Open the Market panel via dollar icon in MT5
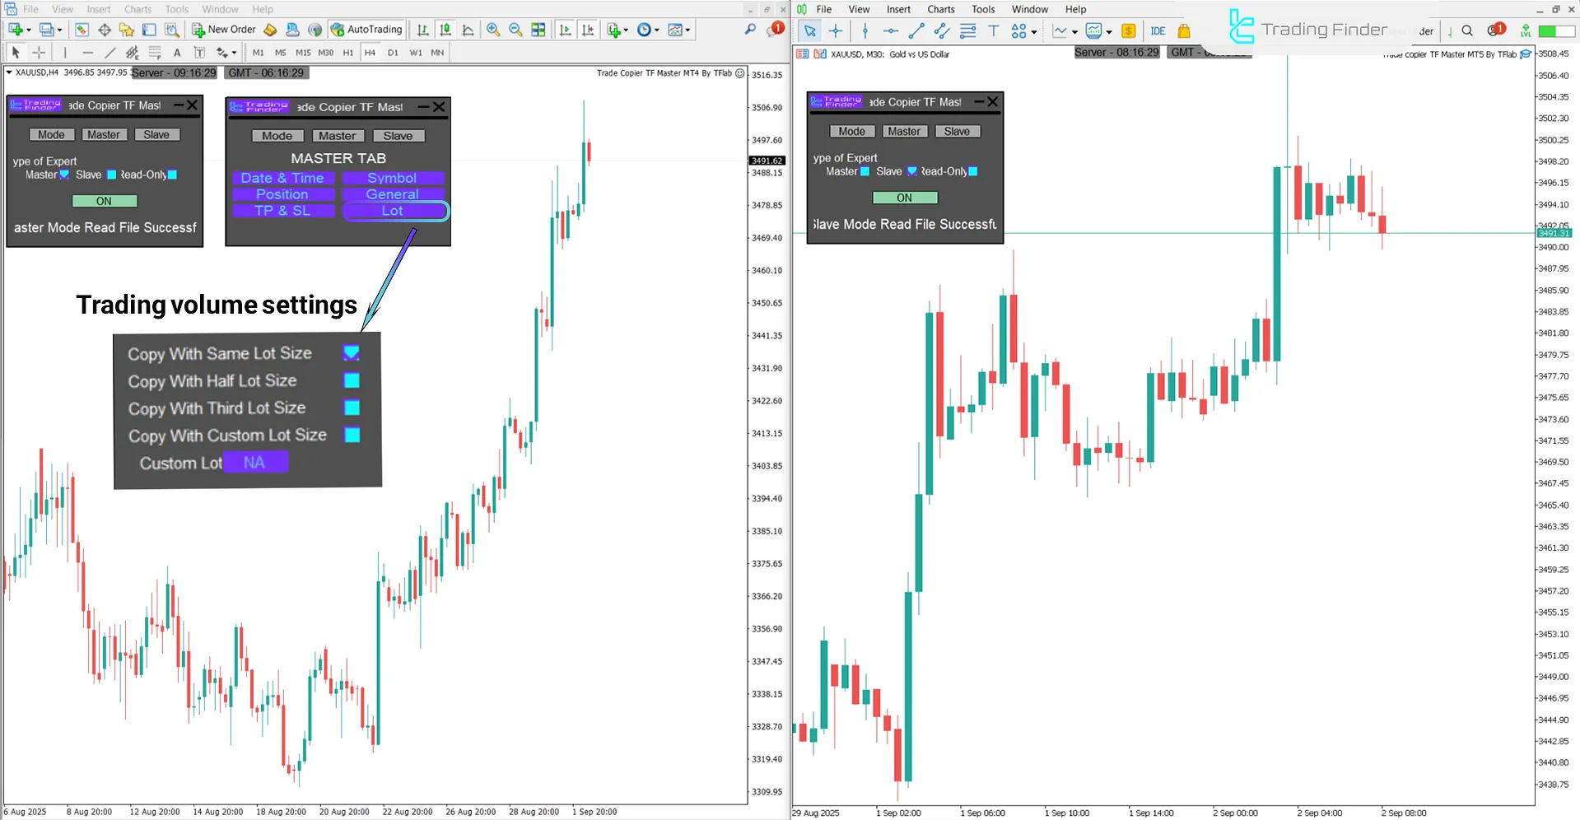This screenshot has width=1580, height=820. (1129, 31)
